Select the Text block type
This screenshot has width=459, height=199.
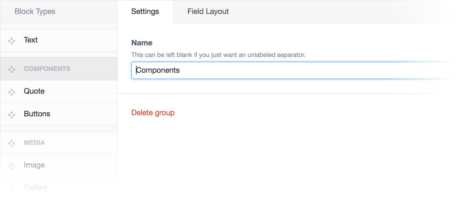pyautogui.click(x=59, y=40)
